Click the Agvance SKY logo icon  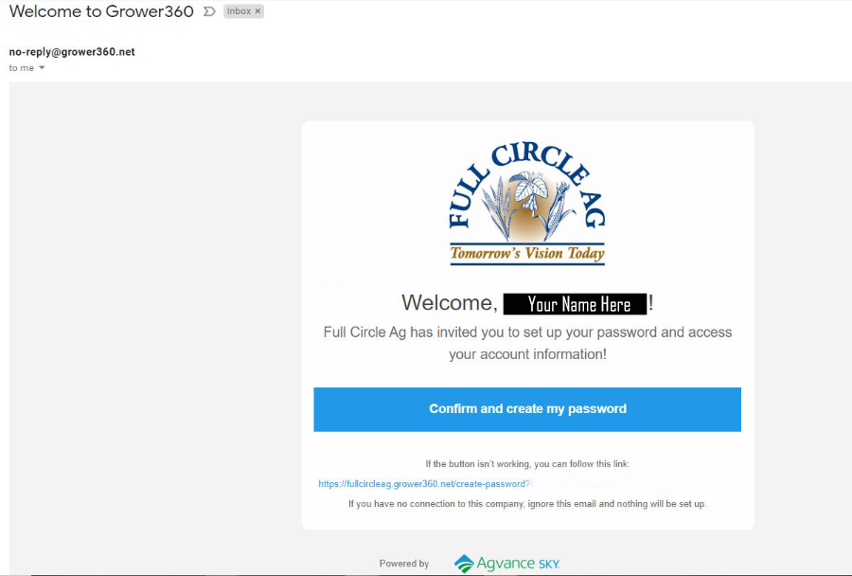coord(464,564)
